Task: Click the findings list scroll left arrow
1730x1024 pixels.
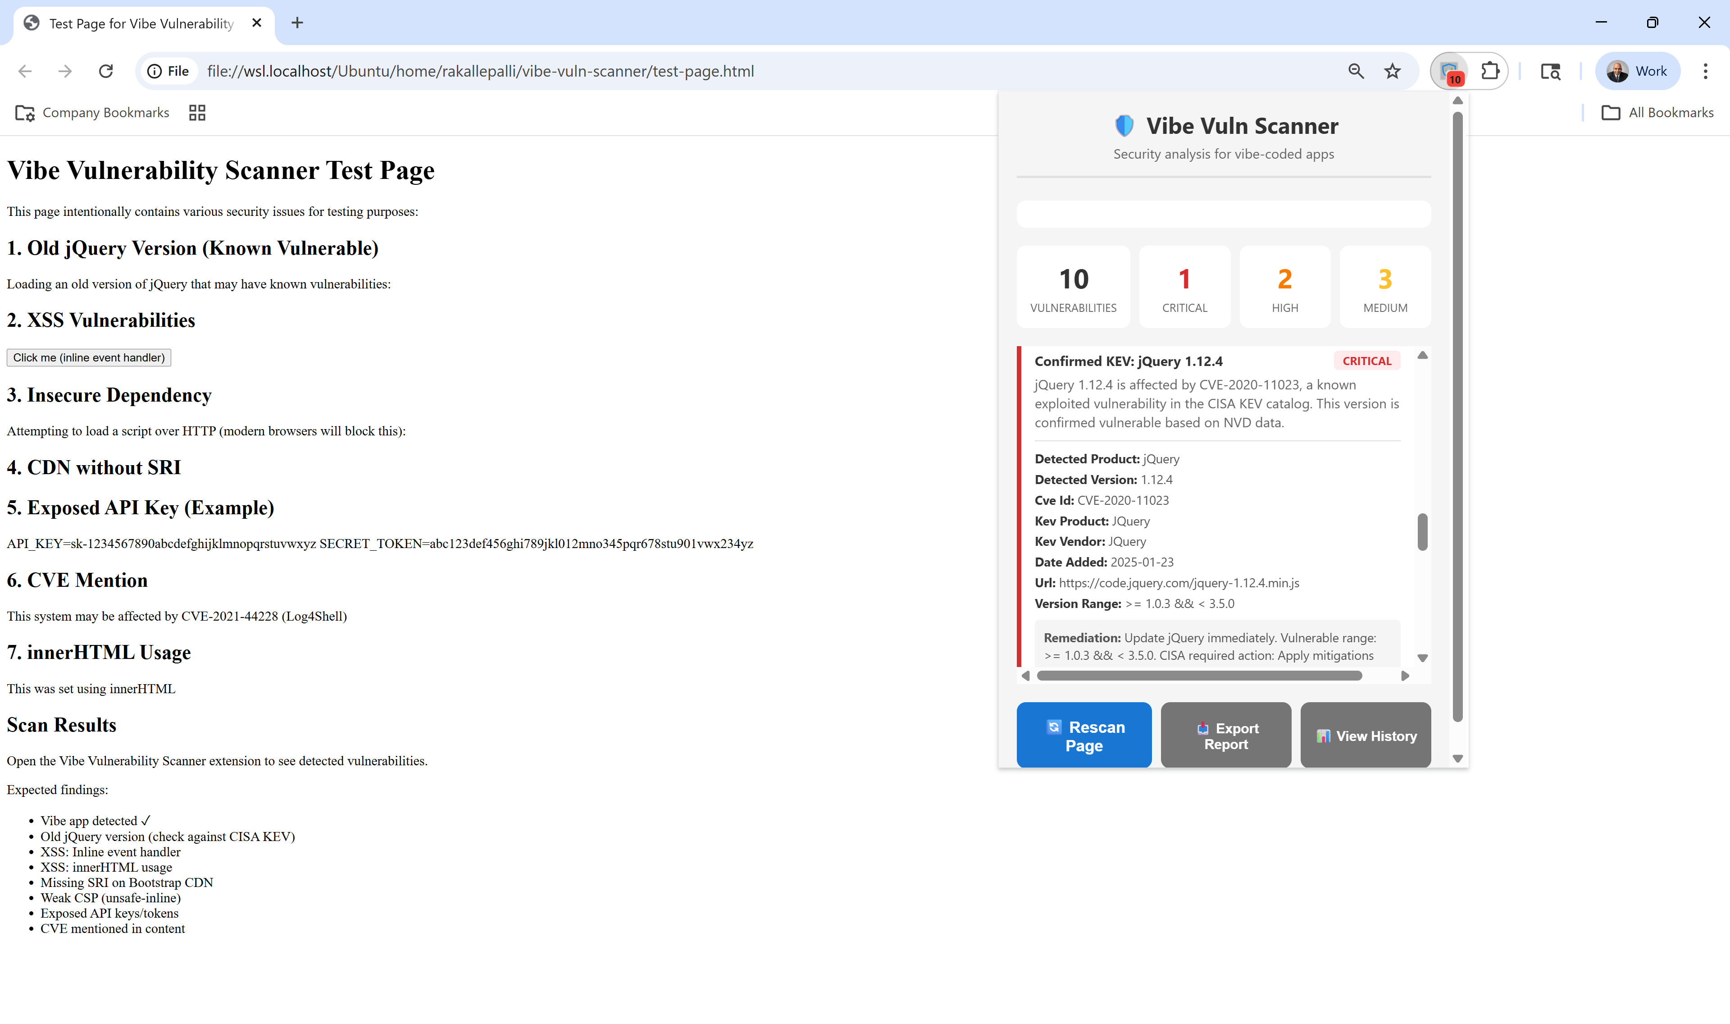Action: point(1025,676)
